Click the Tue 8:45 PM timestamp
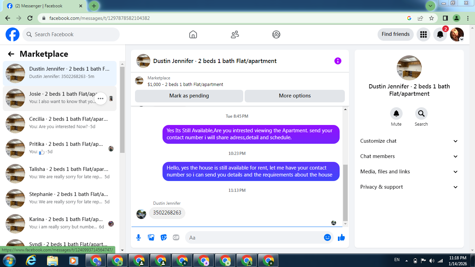 pyautogui.click(x=237, y=116)
